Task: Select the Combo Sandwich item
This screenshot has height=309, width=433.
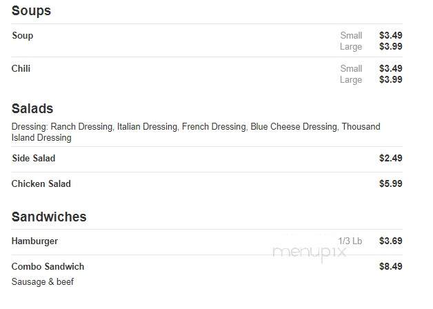Action: coord(48,266)
